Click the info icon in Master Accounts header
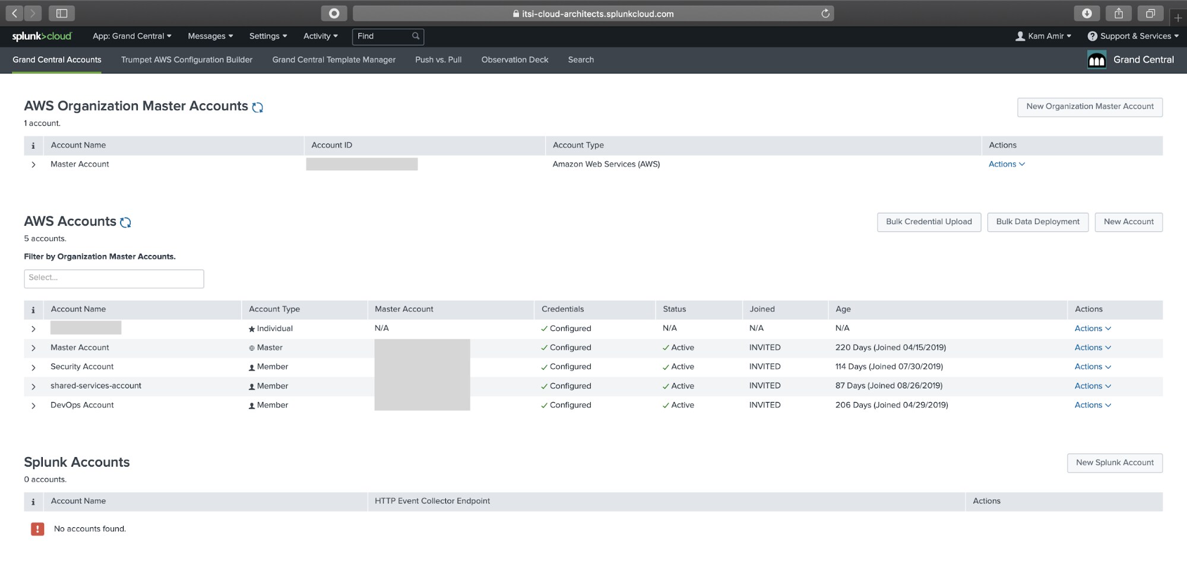The height and width of the screenshot is (574, 1187). [x=33, y=145]
